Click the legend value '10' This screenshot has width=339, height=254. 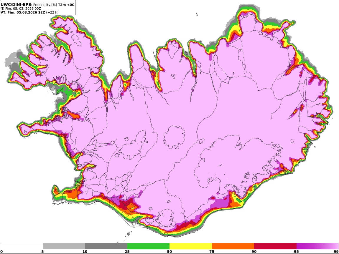(85, 252)
